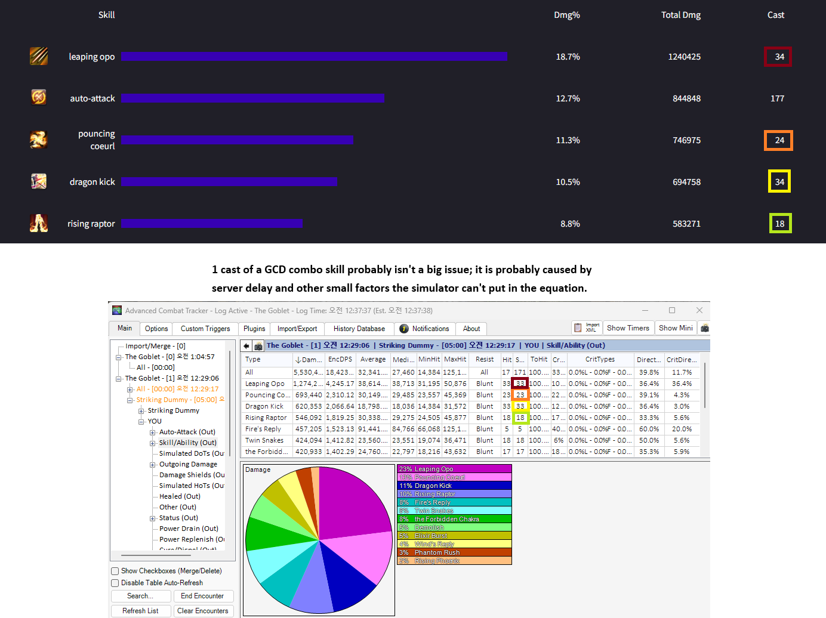
Task: Sort by the Average column header
Action: click(373, 360)
